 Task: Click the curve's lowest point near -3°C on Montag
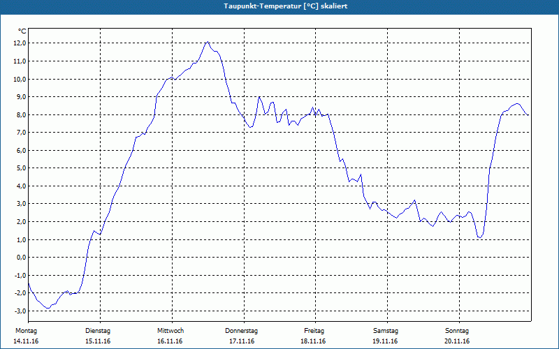click(x=48, y=308)
